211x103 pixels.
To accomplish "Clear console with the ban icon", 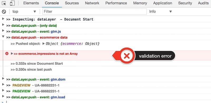I will pos(4,12).
